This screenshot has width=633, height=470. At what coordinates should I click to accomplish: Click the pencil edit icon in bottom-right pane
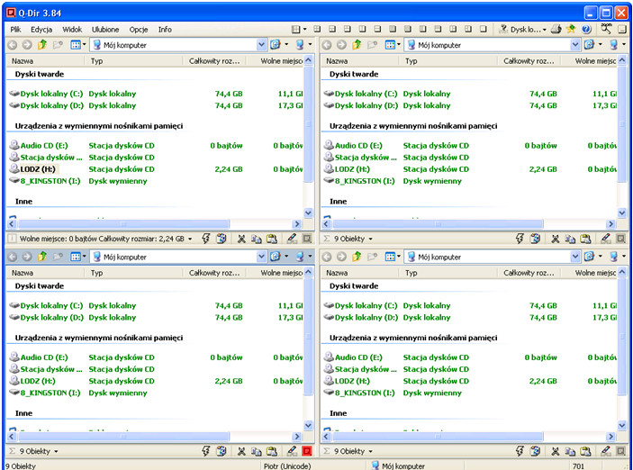606,451
